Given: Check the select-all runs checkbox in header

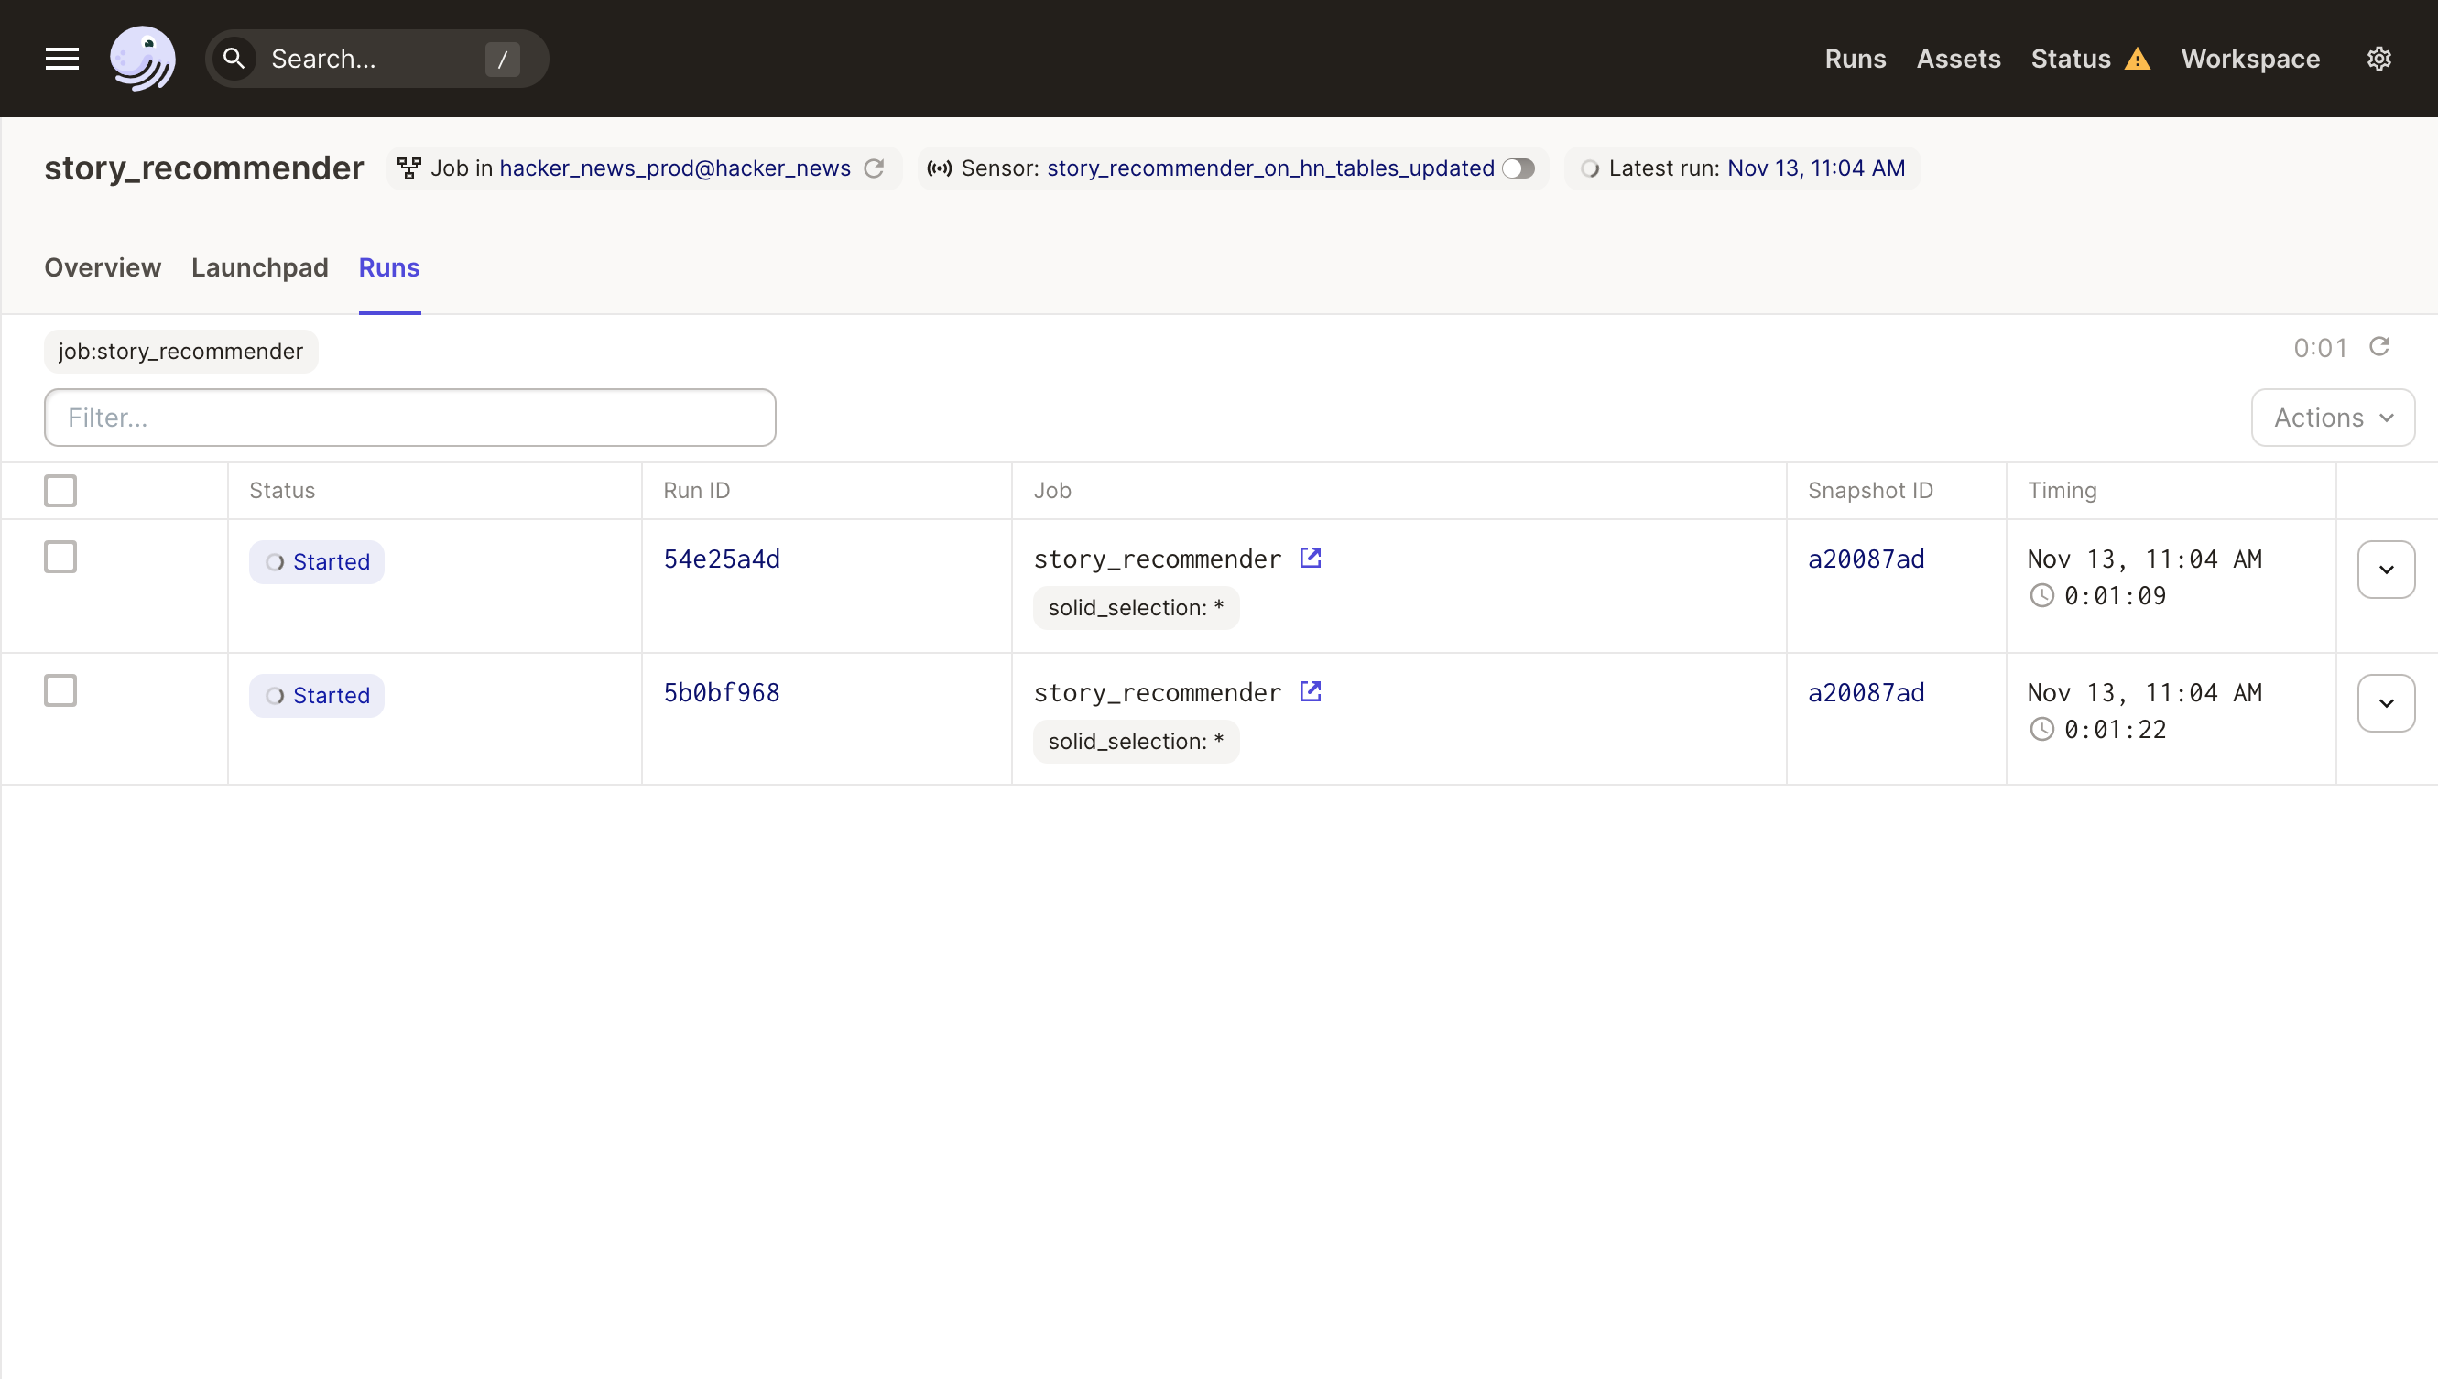Looking at the screenshot, I should [60, 491].
